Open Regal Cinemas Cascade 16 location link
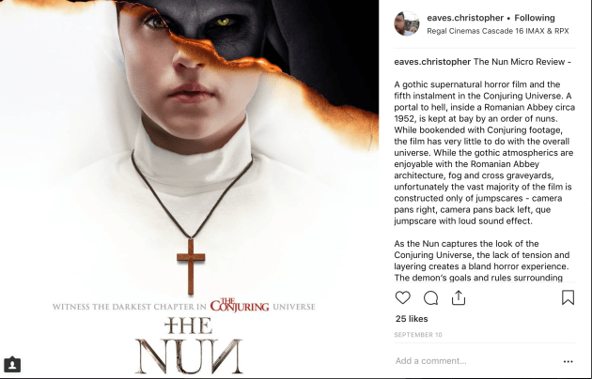This screenshot has height=379, width=592. 498,31
